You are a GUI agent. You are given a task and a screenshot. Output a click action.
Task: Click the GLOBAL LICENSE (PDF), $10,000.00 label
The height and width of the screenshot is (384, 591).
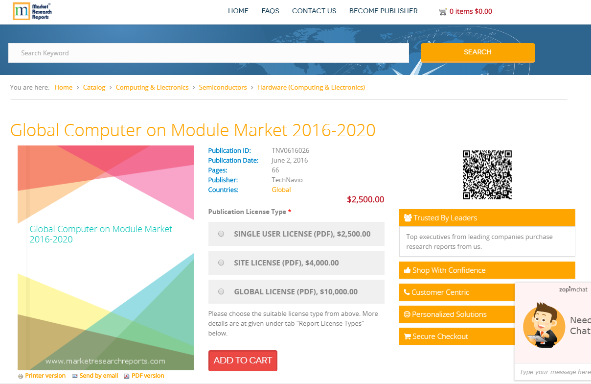(x=296, y=291)
